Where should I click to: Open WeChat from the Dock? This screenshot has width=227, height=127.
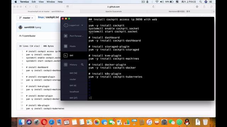pos(172,122)
